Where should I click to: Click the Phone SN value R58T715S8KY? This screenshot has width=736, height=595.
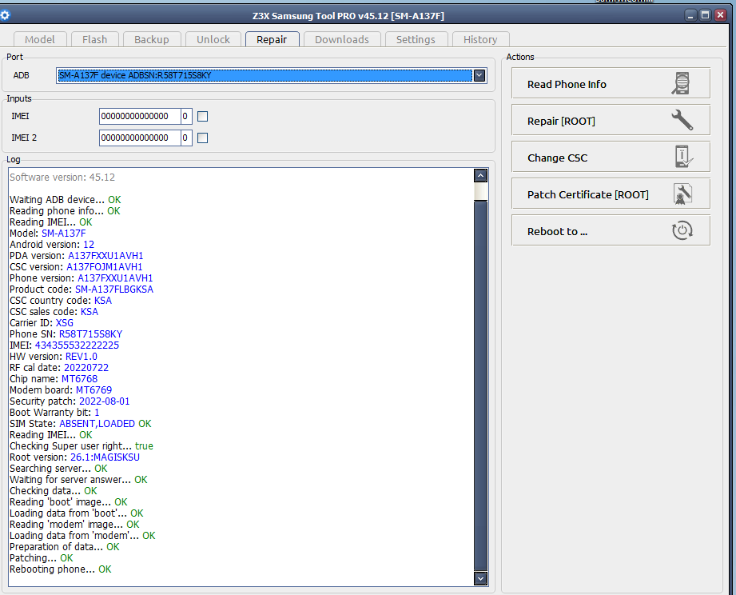90,334
